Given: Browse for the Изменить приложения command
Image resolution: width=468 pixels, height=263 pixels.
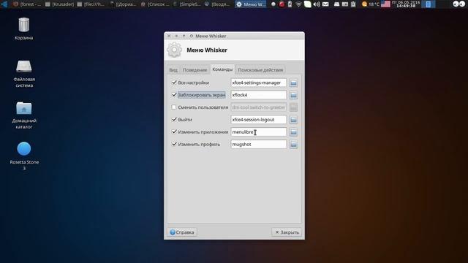Looking at the screenshot, I should pyautogui.click(x=293, y=132).
